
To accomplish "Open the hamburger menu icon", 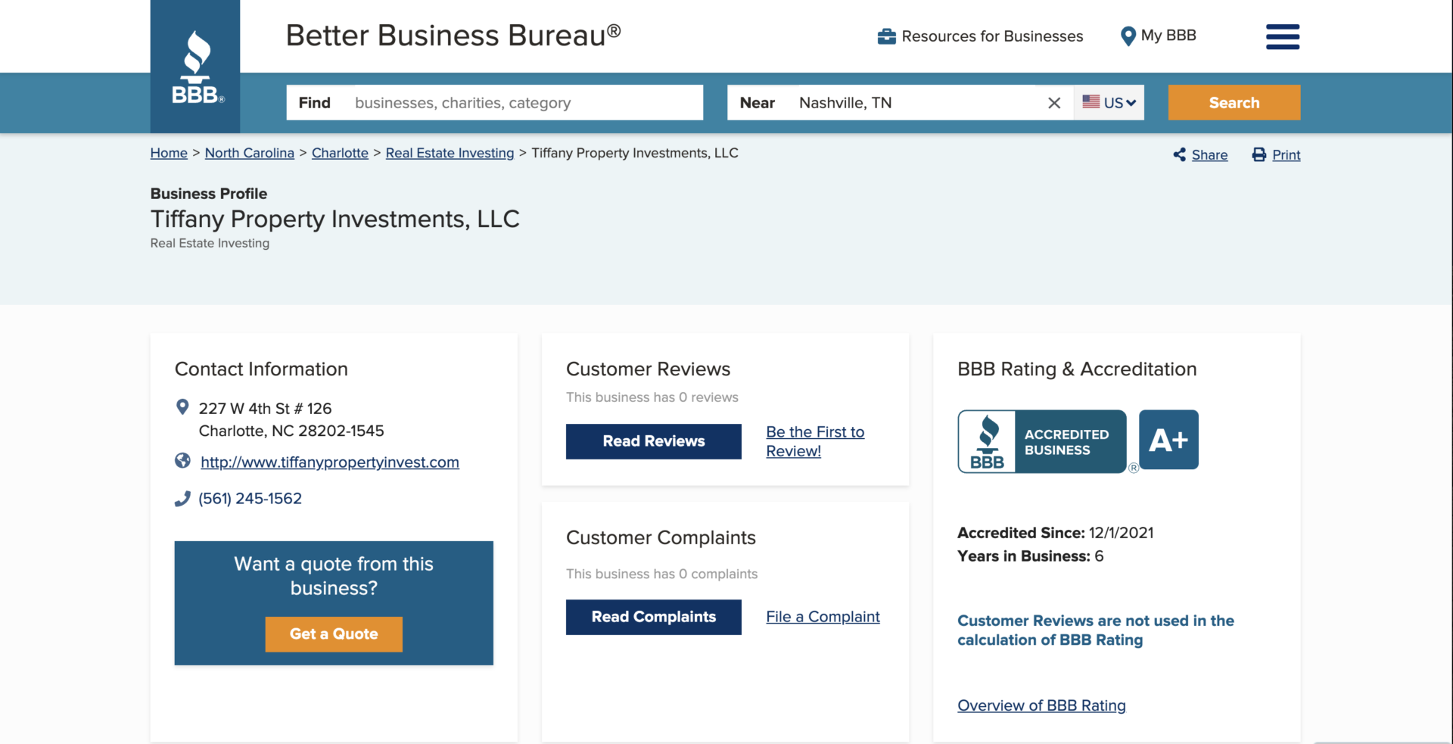I will coord(1282,36).
